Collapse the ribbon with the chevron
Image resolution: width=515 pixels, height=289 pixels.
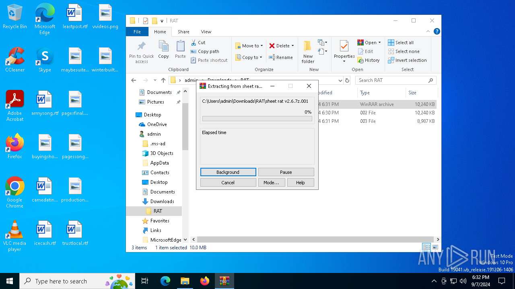point(428,31)
